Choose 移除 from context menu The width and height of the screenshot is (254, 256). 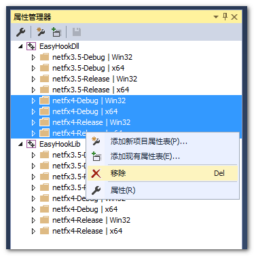162,173
